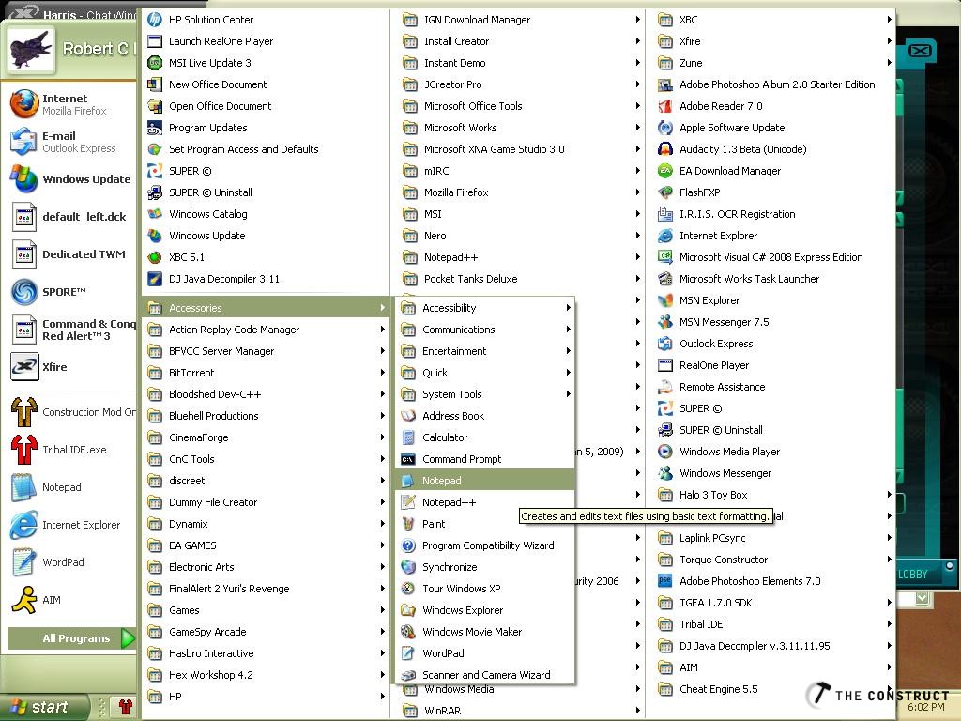Open Windows Media Player icon

(x=665, y=452)
